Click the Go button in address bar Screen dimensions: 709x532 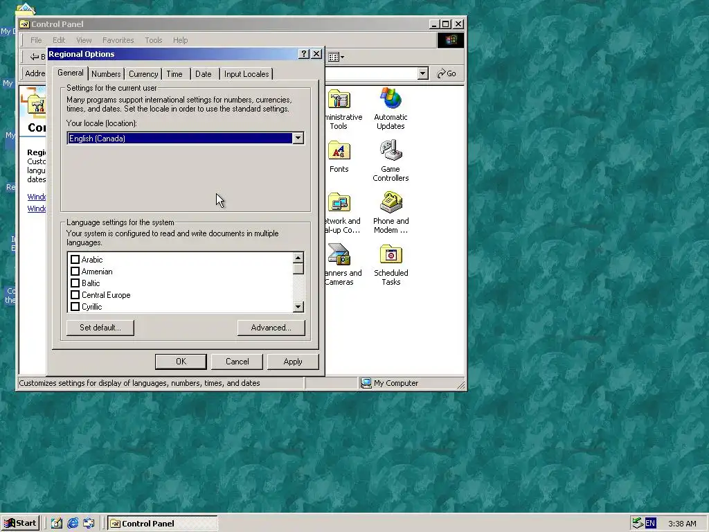pos(447,73)
